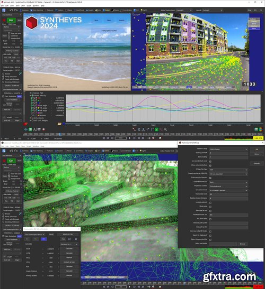
Task: Click Defaults in Nuke settings dialog
Action: (x=257, y=163)
